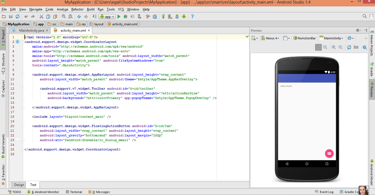Viewport: 375px width, 195px height.
Task: Hide the Preview panel with the arrow icon
Action: 365,30
